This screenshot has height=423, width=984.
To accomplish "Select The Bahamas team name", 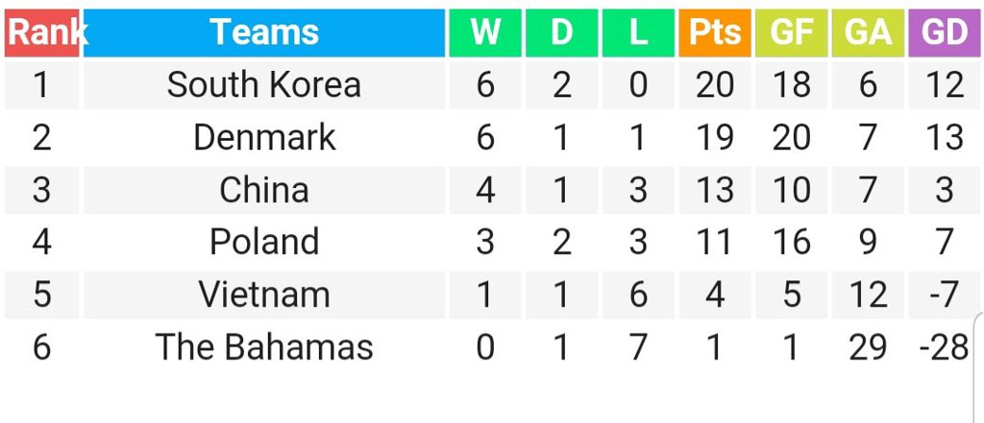I will click(x=264, y=347).
